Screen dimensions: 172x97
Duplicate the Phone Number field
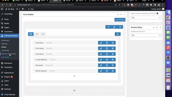tap(107, 71)
